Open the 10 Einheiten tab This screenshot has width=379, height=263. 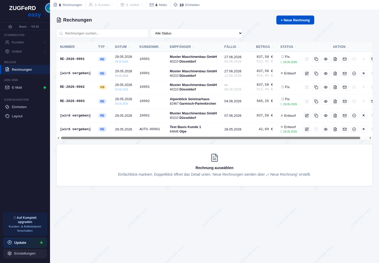187,5
